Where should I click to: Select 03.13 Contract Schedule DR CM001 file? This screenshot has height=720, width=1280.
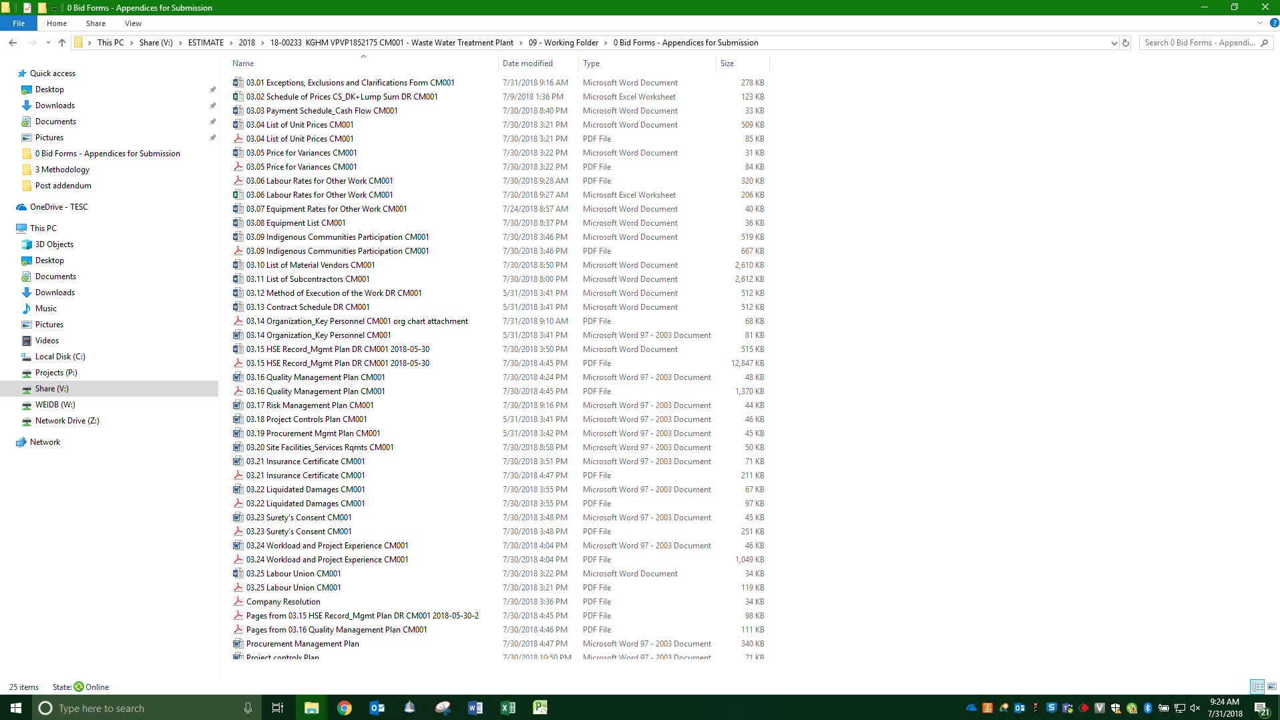308,307
